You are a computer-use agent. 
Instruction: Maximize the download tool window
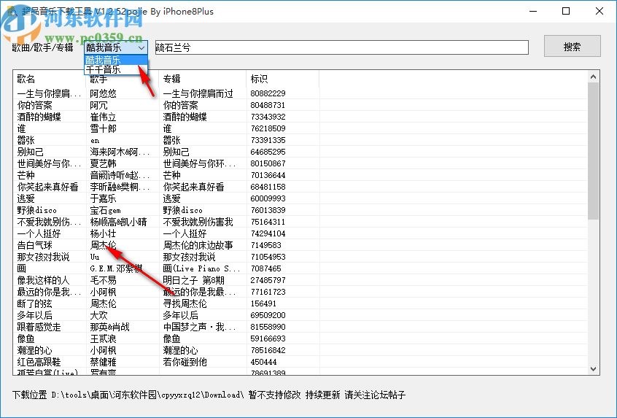pyautogui.click(x=566, y=11)
